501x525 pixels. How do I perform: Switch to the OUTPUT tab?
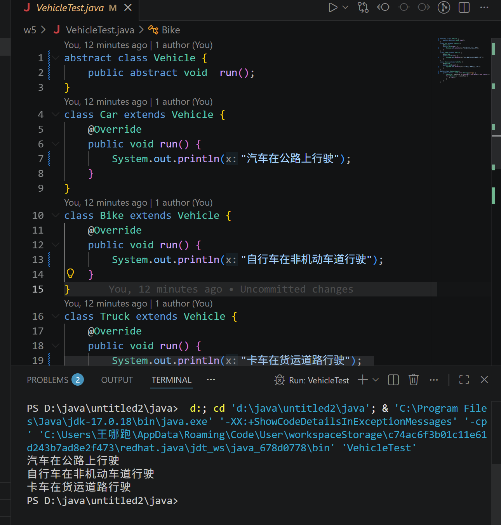(117, 380)
